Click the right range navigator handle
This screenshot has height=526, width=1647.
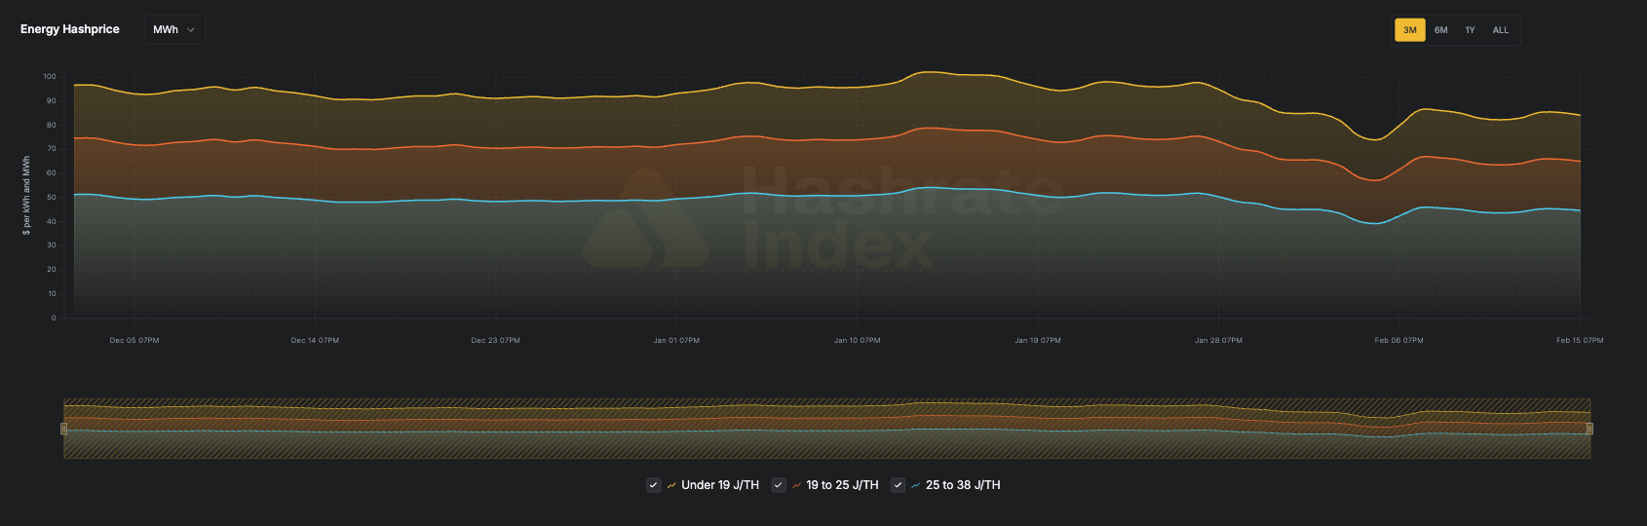[x=1590, y=429]
